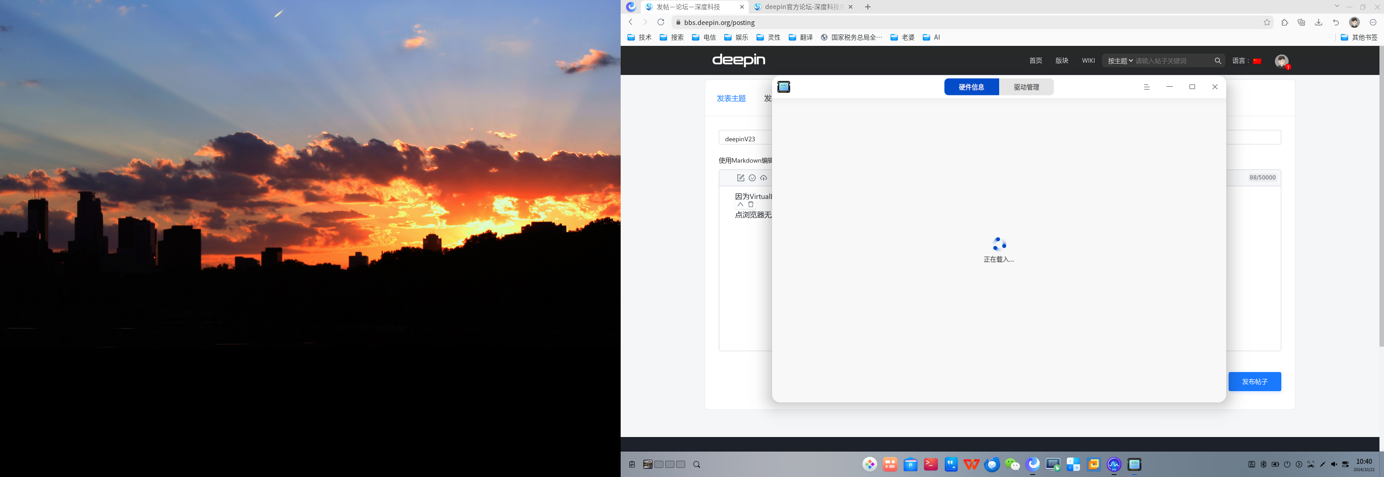This screenshot has height=477, width=1384.
Task: Open the forum user avatar with notification badge
Action: click(x=1282, y=61)
